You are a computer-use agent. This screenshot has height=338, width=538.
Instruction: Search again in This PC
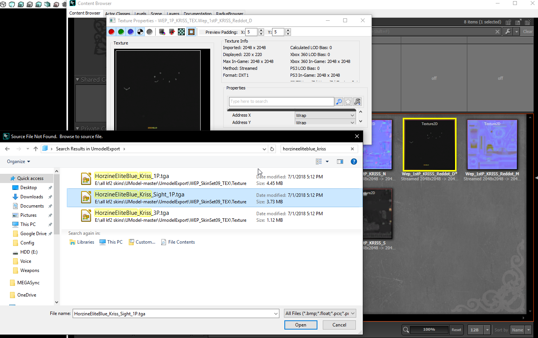[x=111, y=242]
